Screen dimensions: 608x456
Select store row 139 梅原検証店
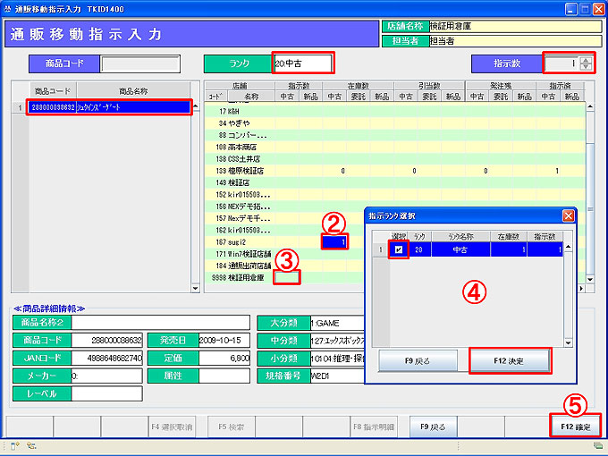pyautogui.click(x=394, y=171)
